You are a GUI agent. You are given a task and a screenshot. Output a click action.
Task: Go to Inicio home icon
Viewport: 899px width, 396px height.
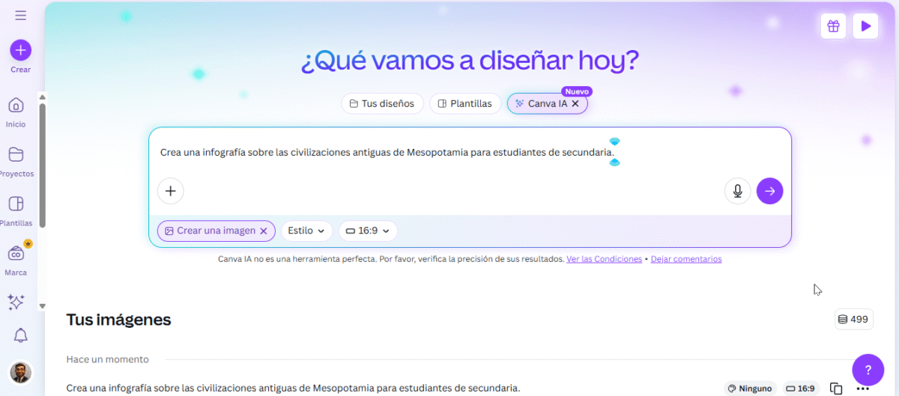tap(16, 105)
